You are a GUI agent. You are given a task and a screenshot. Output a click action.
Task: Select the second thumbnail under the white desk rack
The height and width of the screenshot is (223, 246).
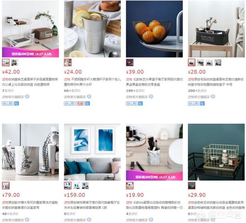pyautogui.click(x=15, y=62)
